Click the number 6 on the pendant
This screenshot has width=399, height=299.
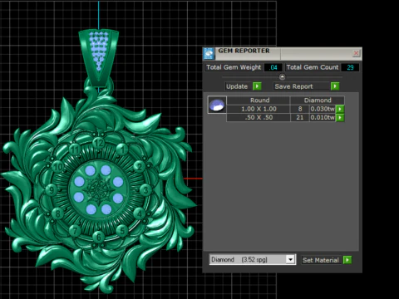[x=99, y=237]
